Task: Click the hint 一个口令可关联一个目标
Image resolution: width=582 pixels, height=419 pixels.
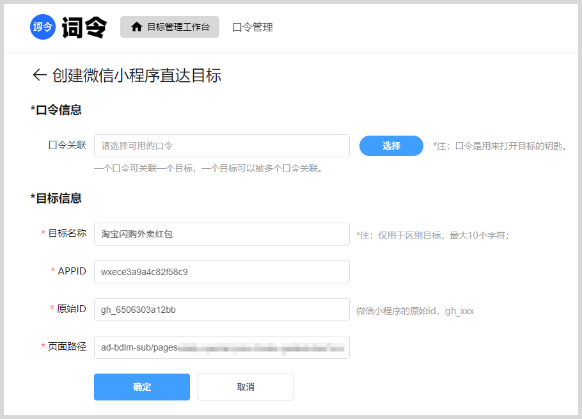Action: 208,168
